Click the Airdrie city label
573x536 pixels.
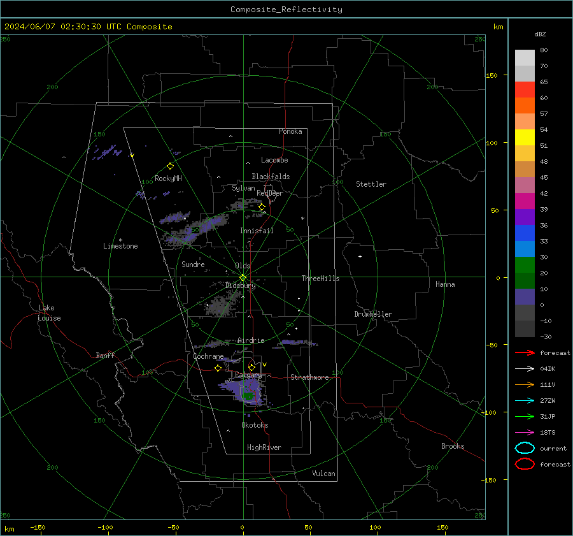point(251,340)
